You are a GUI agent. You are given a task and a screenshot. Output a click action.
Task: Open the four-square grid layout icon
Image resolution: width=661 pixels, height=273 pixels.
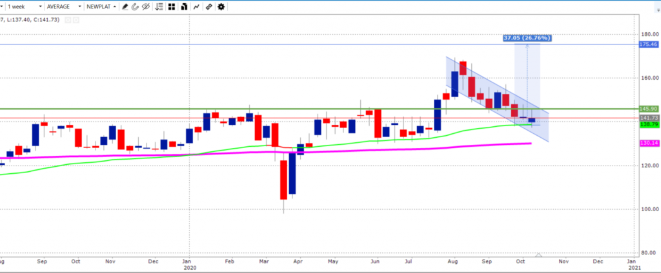(171, 7)
